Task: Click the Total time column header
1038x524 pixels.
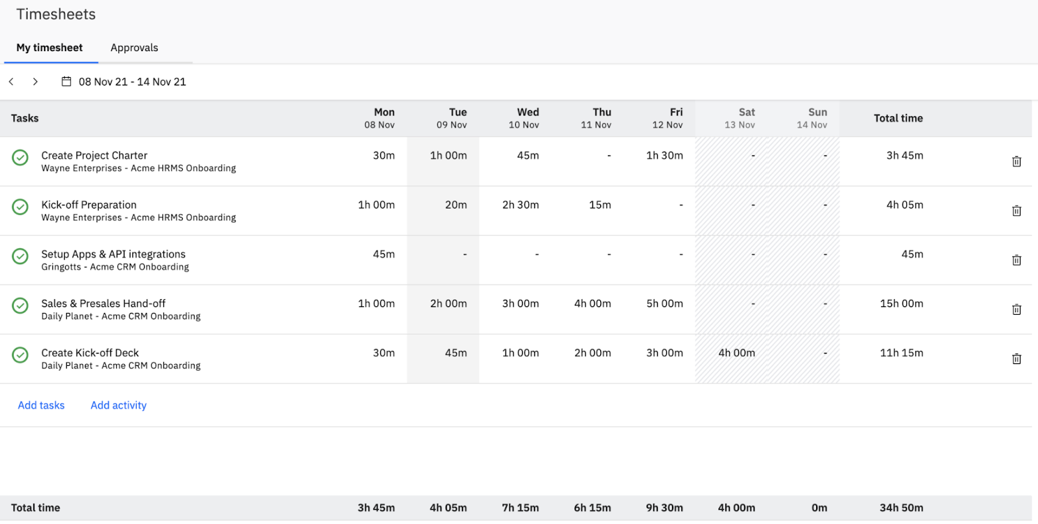Action: (898, 119)
